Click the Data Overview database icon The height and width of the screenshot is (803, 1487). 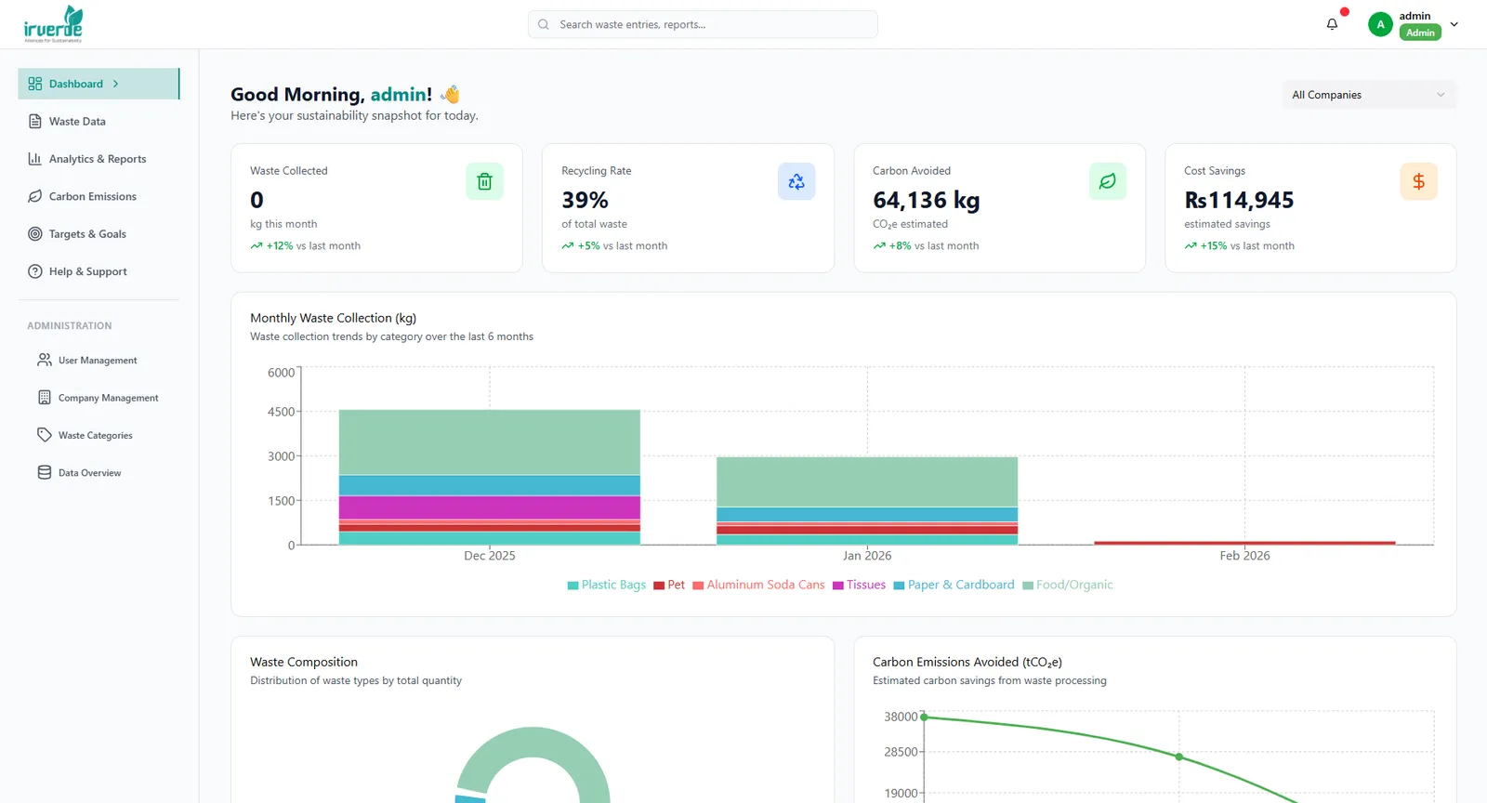pyautogui.click(x=45, y=472)
